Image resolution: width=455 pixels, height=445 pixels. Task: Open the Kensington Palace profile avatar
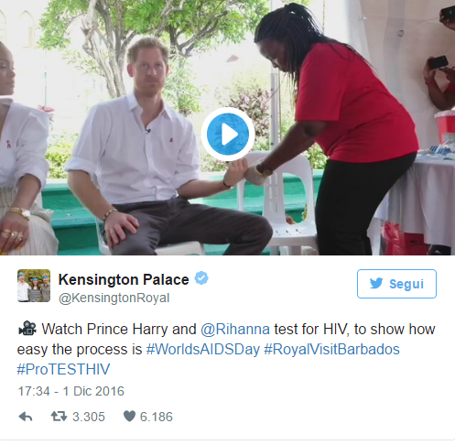pos(34,286)
